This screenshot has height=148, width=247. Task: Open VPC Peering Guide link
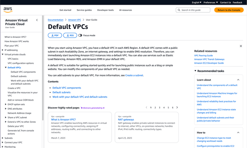click(203, 55)
